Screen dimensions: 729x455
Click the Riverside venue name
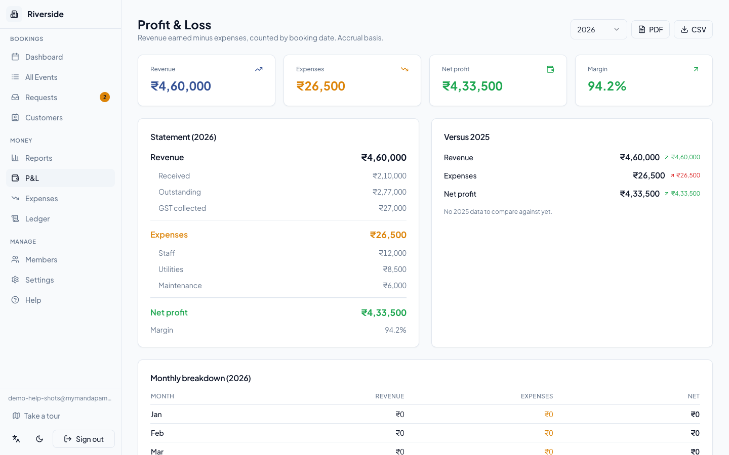[x=46, y=14]
